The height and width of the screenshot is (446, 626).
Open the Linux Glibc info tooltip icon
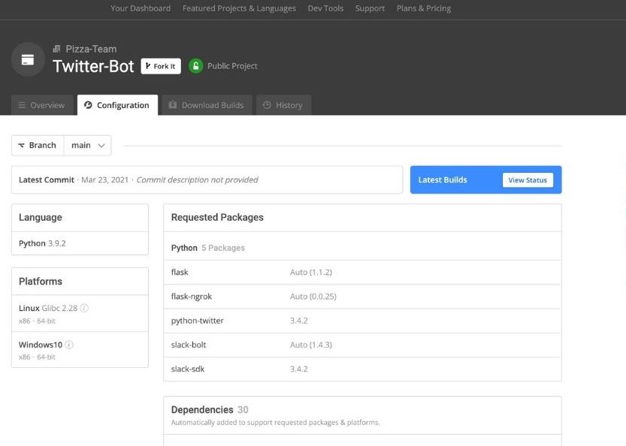(x=83, y=308)
